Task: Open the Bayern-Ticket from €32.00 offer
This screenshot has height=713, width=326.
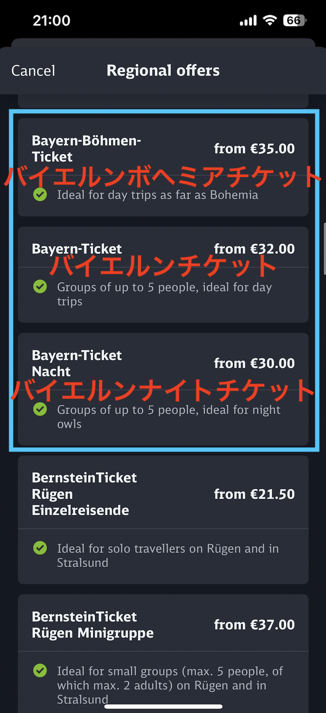Action: coord(163,275)
